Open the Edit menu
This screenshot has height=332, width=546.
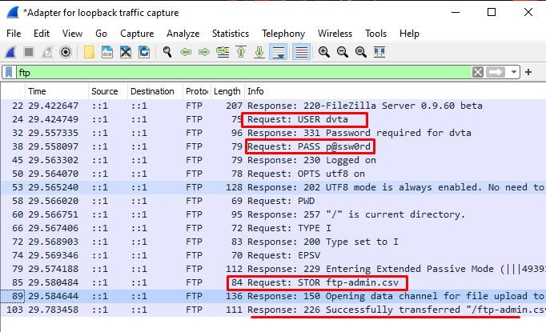(x=42, y=34)
